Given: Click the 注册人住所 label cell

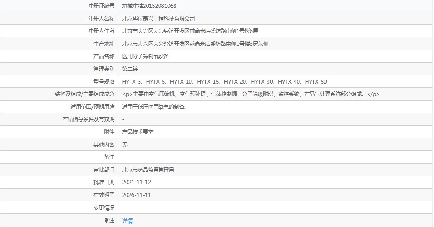Looking at the screenshot, I should pos(59,31).
